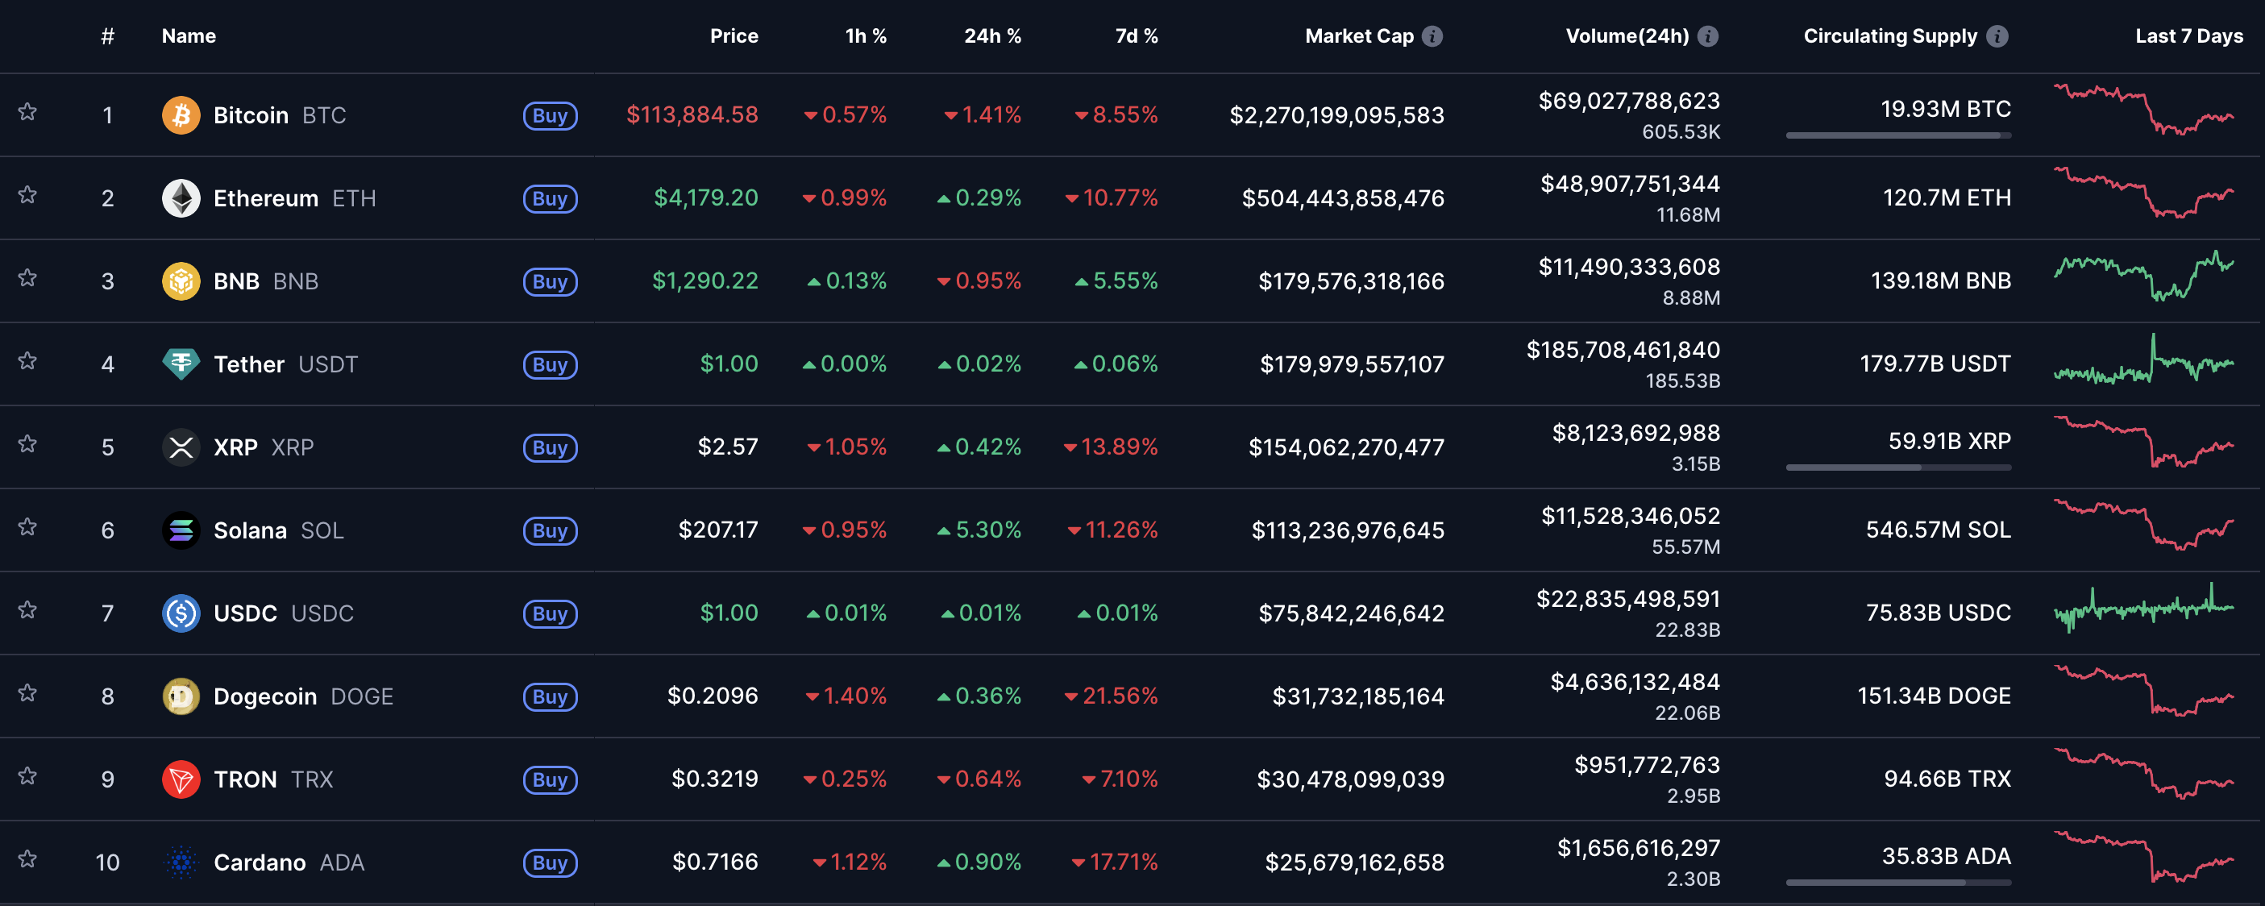Click the TRON red logo icon
The image size is (2265, 906).
click(x=181, y=779)
